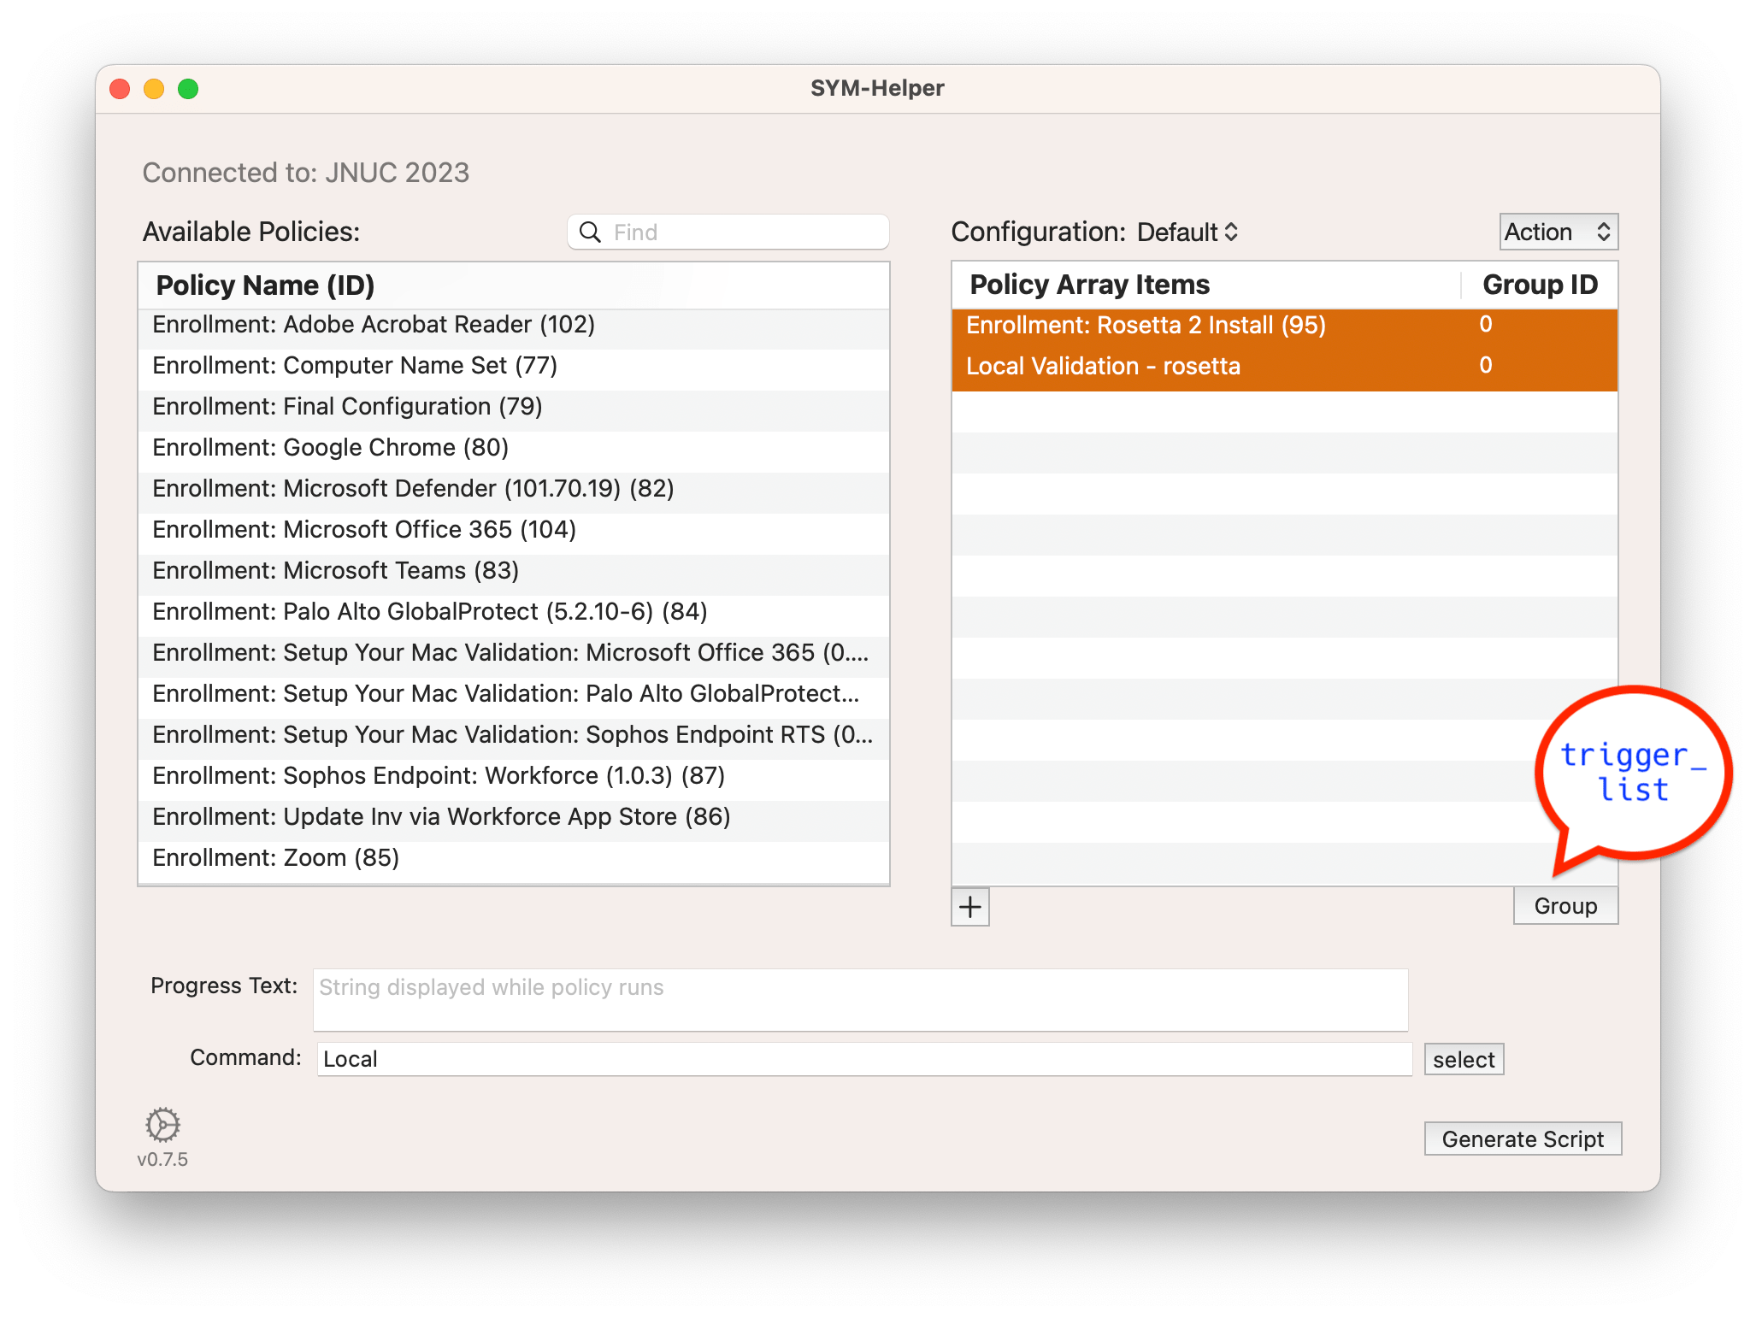
Task: Open the Configuration Default popup
Action: tap(1187, 232)
